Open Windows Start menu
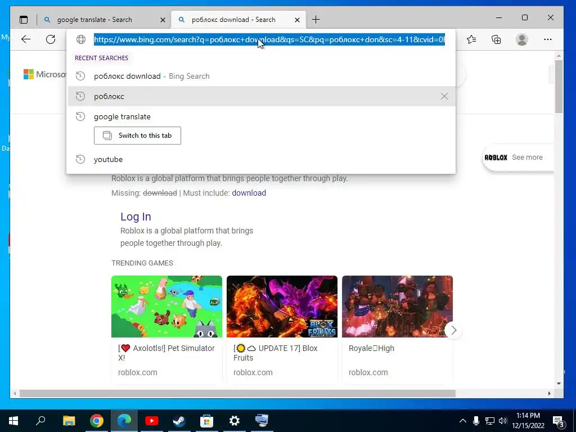Viewport: 576px width, 432px height. [x=13, y=421]
